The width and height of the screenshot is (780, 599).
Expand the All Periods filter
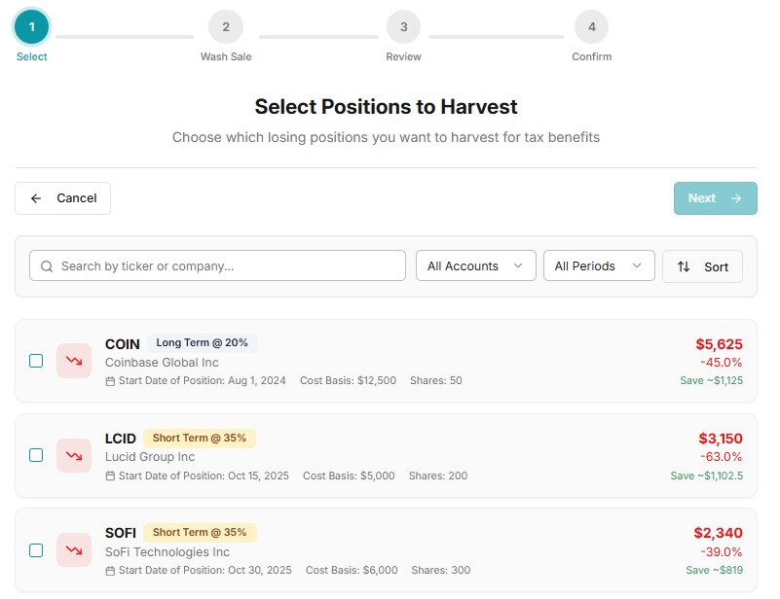tap(598, 266)
